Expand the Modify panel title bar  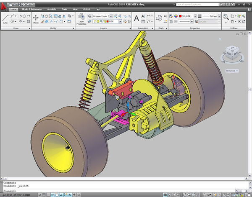53,28
